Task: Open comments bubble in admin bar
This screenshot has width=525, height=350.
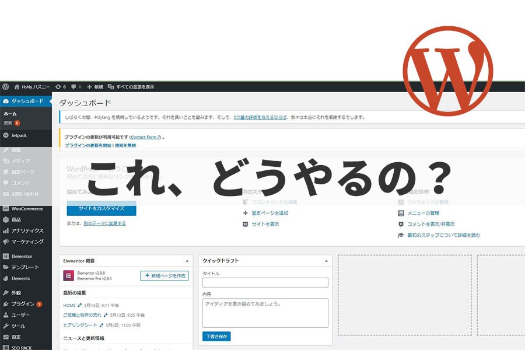Action: (76, 87)
